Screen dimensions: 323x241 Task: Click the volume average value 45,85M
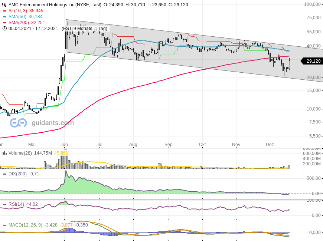tap(62, 153)
